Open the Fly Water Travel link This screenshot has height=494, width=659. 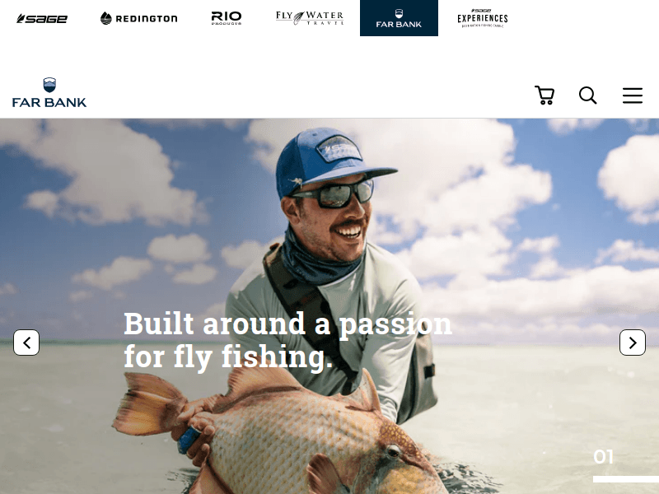coord(310,18)
